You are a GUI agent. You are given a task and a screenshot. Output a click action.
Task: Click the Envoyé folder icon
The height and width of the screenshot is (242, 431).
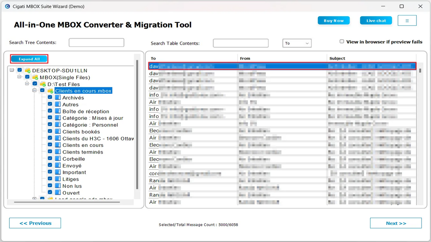[58, 165]
